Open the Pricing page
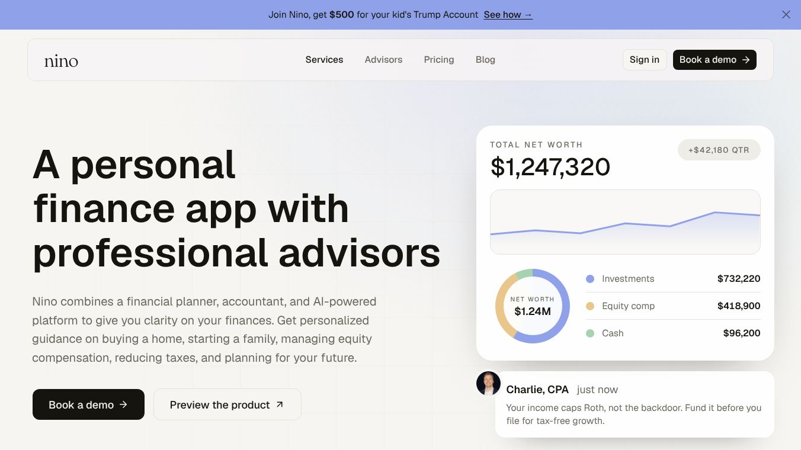Image resolution: width=801 pixels, height=450 pixels. (439, 60)
